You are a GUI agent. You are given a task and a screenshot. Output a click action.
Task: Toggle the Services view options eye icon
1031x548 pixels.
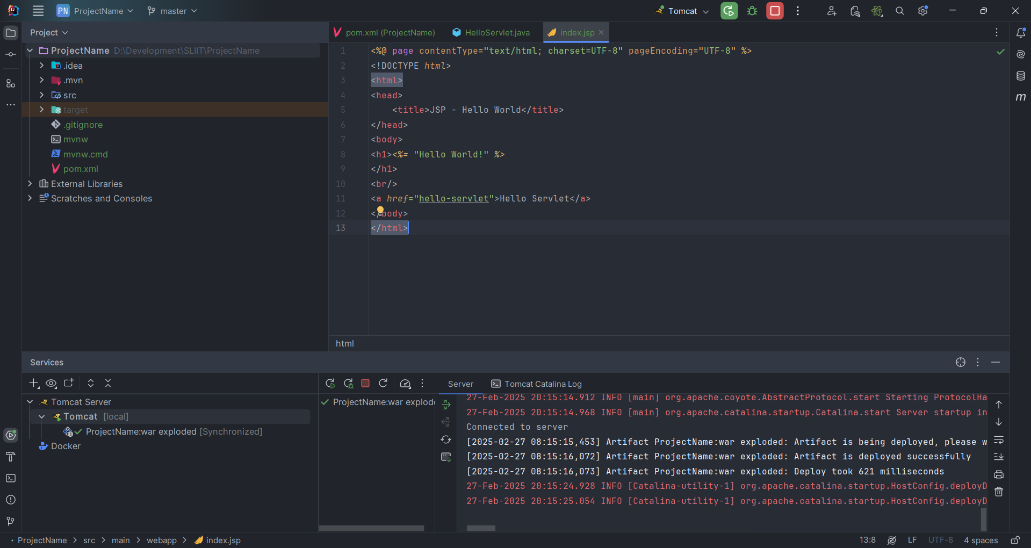(x=51, y=383)
